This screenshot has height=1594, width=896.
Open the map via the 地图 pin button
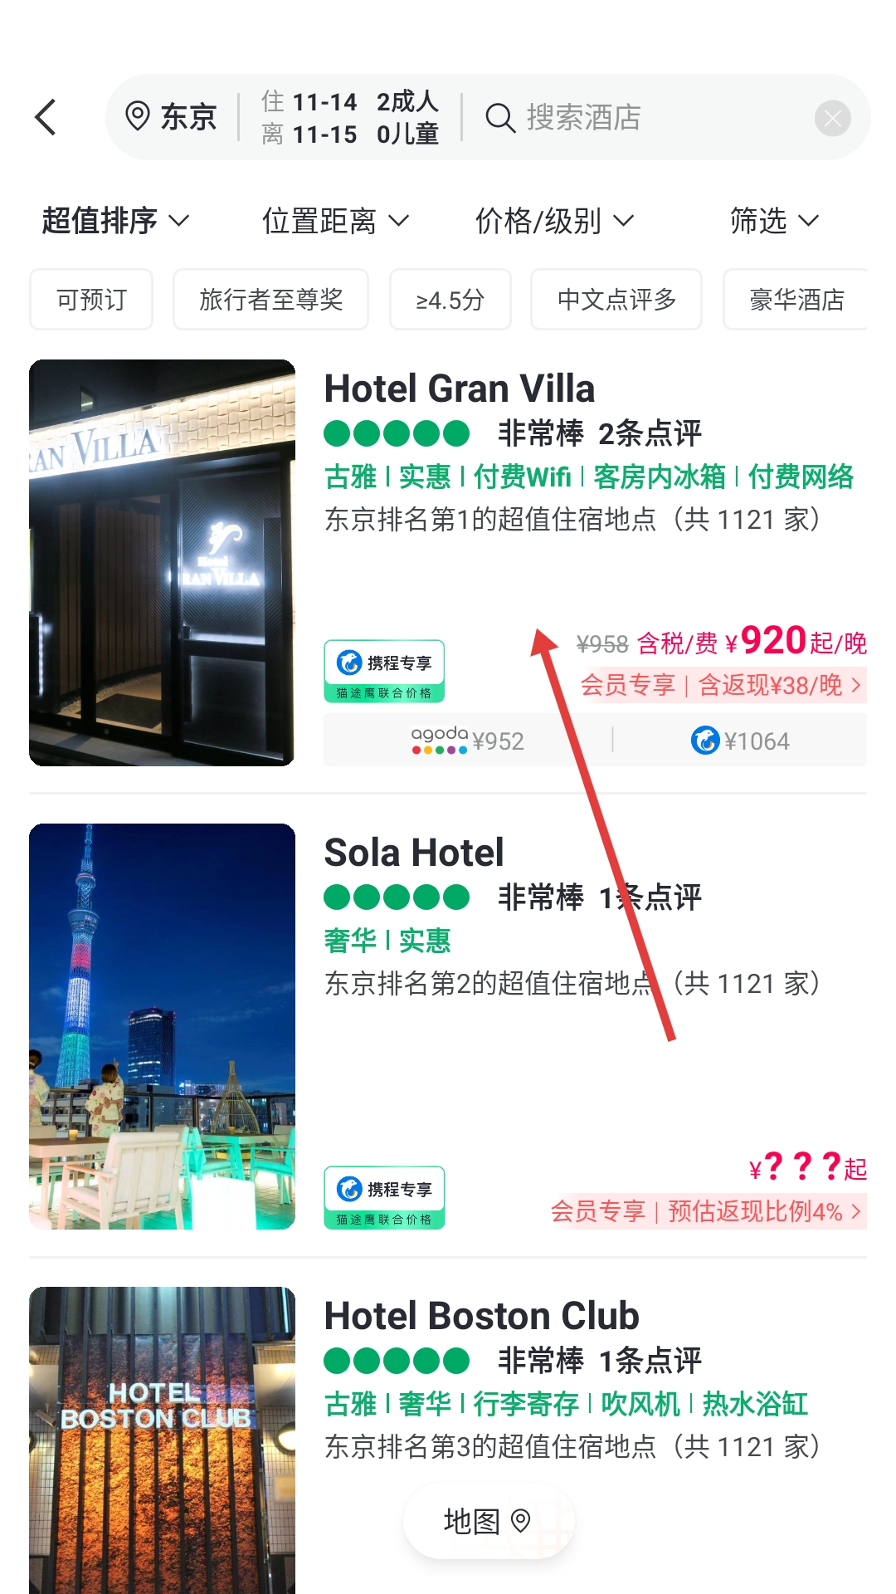[x=488, y=1521]
